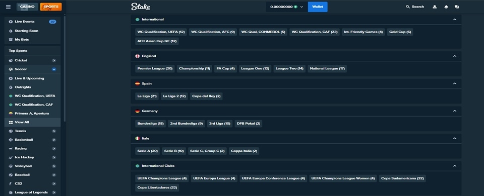The height and width of the screenshot is (196, 484).
Task: Click the Italy flag icon
Action: [x=137, y=139]
